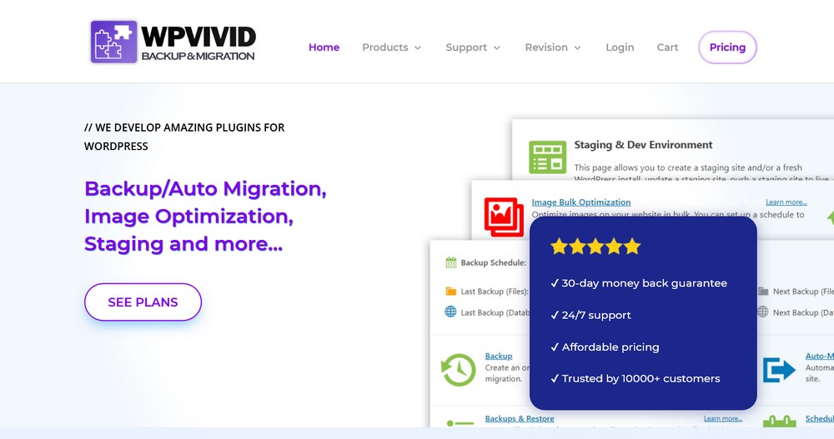This screenshot has width=834, height=439.
Task: Click Learn more beside Image Bulk Optimization
Action: 786,202
